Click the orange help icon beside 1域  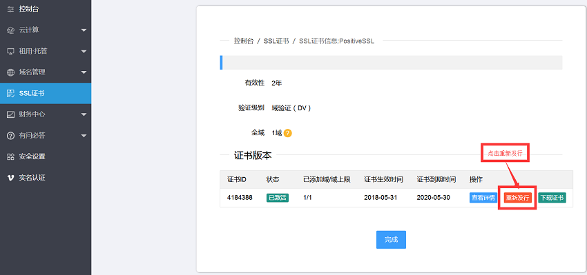[x=287, y=133]
